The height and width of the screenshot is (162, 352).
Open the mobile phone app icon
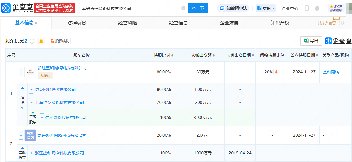[307, 8]
